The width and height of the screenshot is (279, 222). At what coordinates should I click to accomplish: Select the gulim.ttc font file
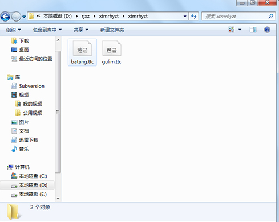tap(112, 52)
